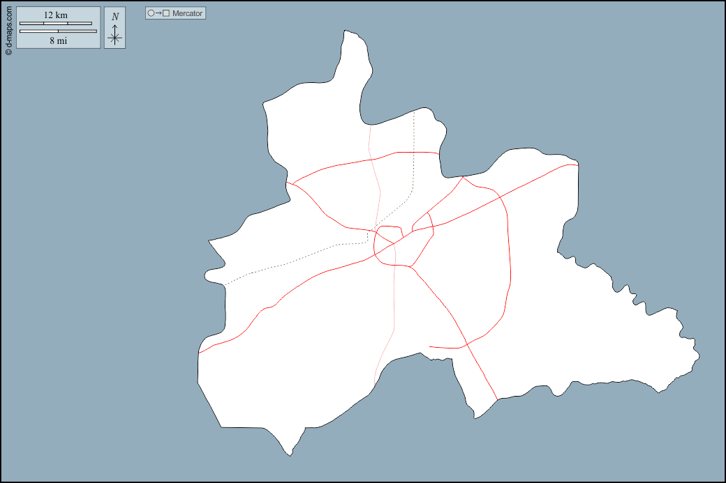Viewport: 726px width, 483px height.
Task: Click the circle-to-square projection icon
Action: pyautogui.click(x=158, y=13)
